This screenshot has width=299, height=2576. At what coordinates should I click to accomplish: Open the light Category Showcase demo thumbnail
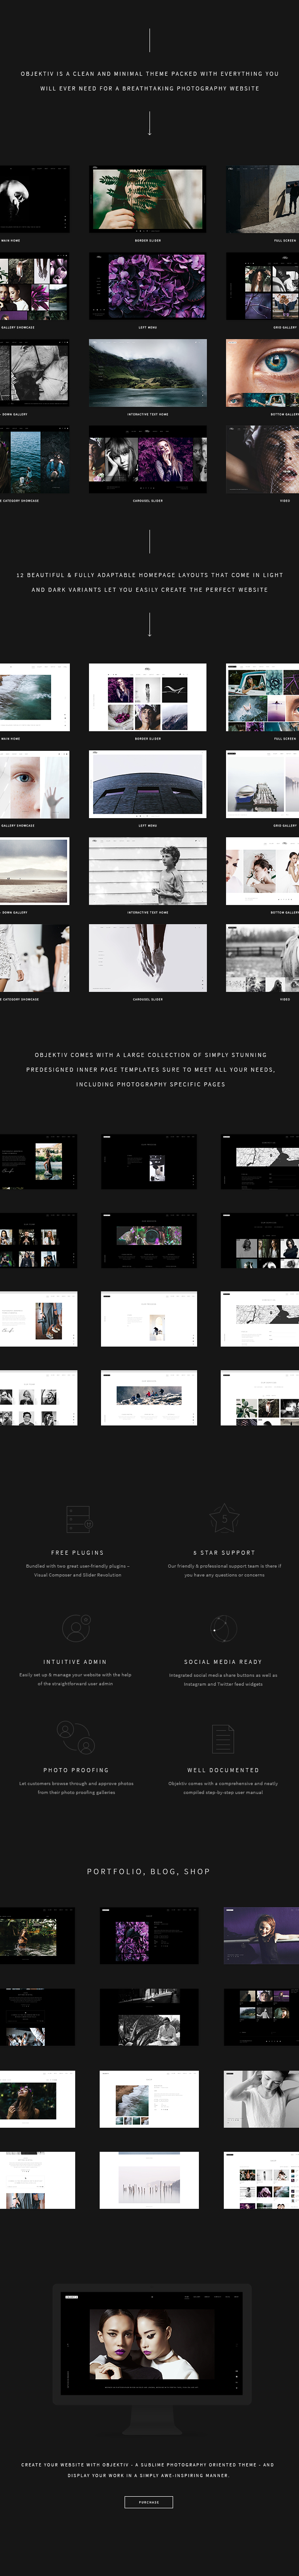click(35, 958)
